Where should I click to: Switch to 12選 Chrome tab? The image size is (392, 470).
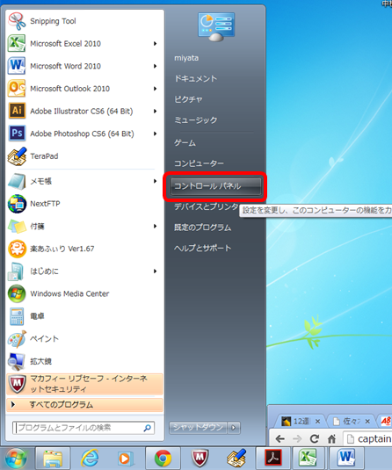[300, 422]
